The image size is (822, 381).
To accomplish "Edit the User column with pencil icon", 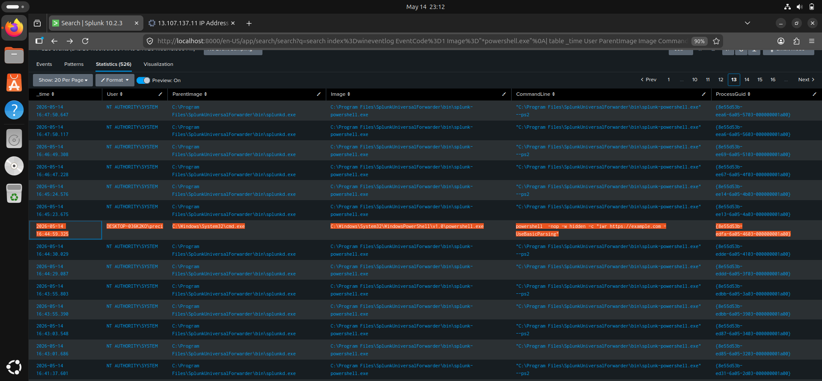I will pos(161,94).
